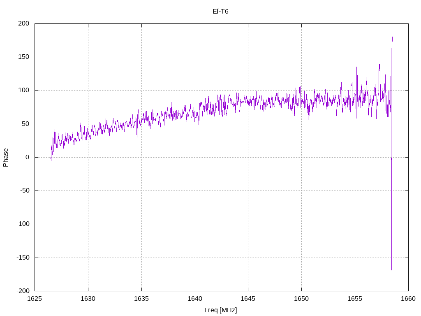Click x-axis tick label 1635
This screenshot has height=316, width=421.
(141, 299)
